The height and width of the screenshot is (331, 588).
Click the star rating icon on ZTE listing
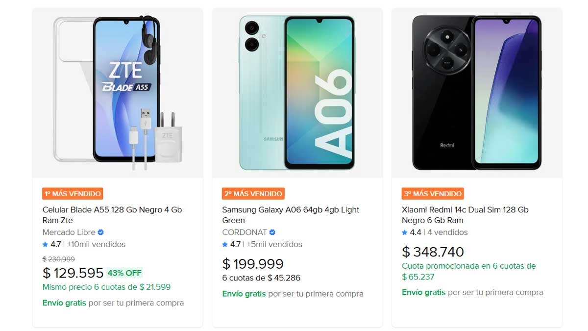coord(45,244)
